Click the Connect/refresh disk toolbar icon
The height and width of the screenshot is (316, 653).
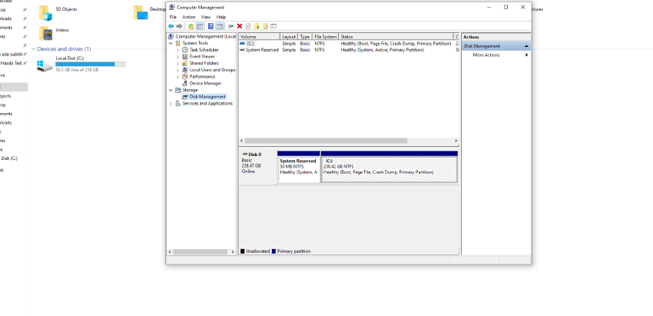tap(231, 26)
